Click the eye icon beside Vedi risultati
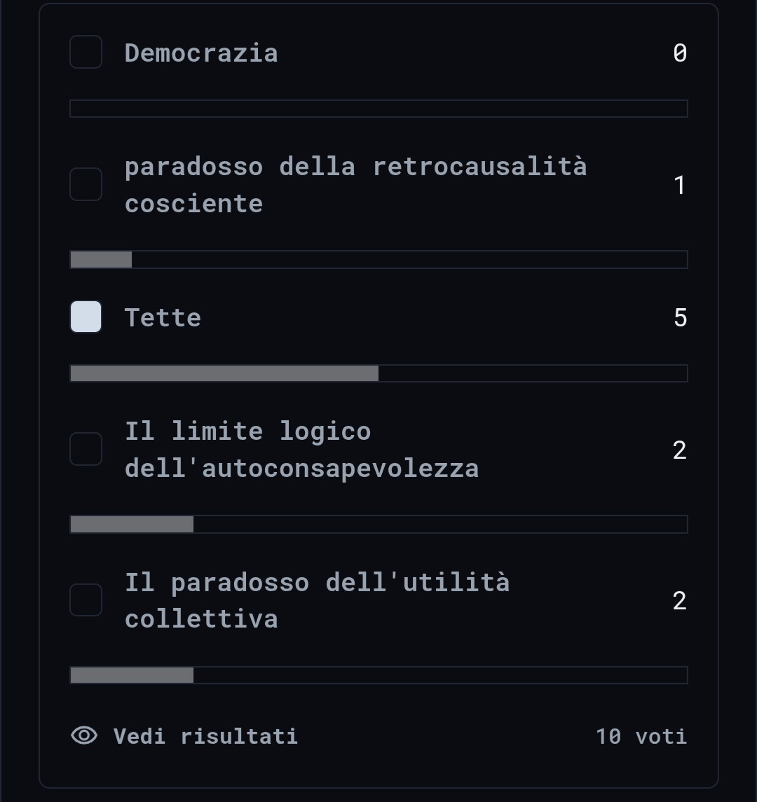The height and width of the screenshot is (802, 757). tap(84, 735)
